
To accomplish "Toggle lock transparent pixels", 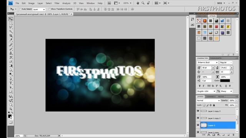I will pyautogui.click(x=204, y=105).
